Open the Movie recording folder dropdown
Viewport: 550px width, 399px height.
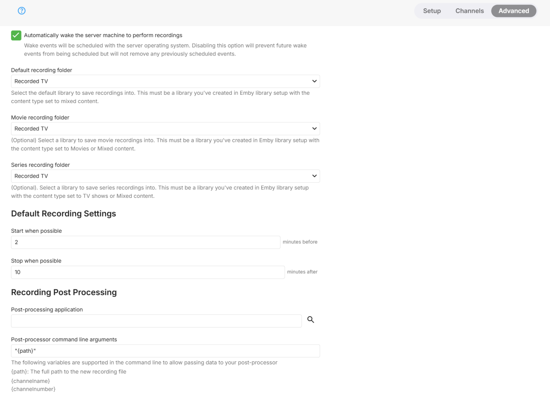click(165, 128)
